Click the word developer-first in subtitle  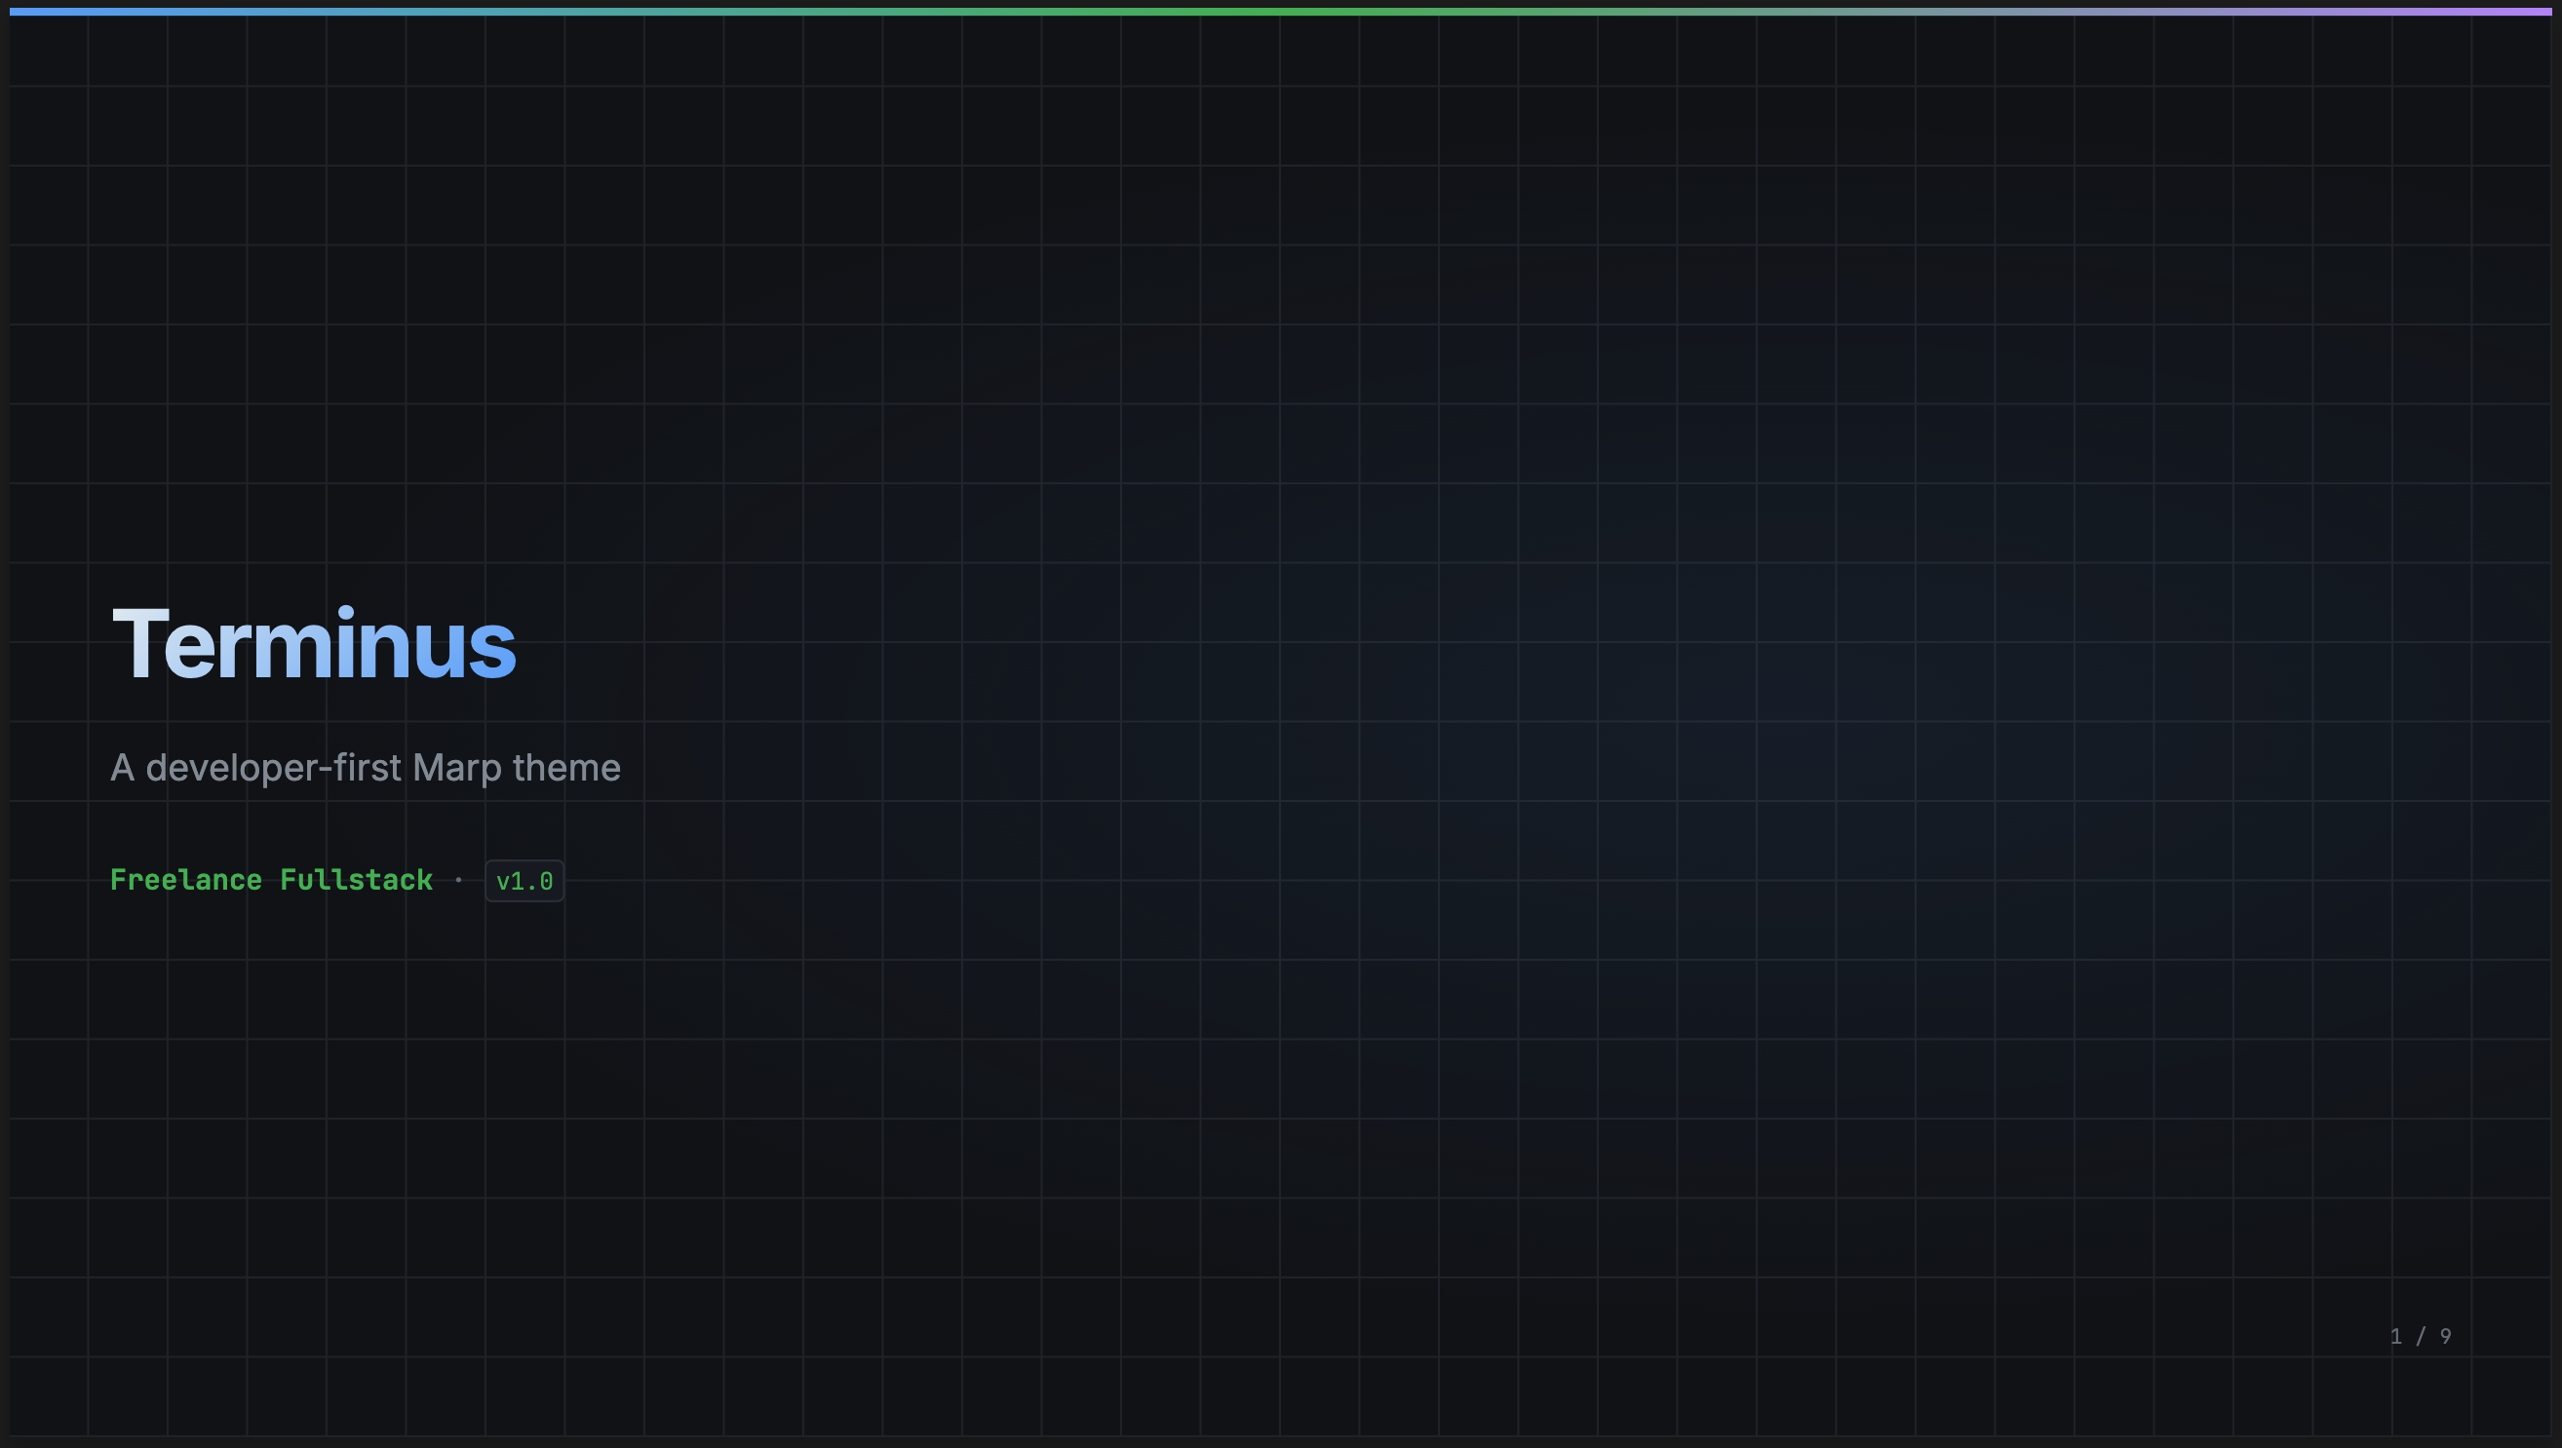274,768
